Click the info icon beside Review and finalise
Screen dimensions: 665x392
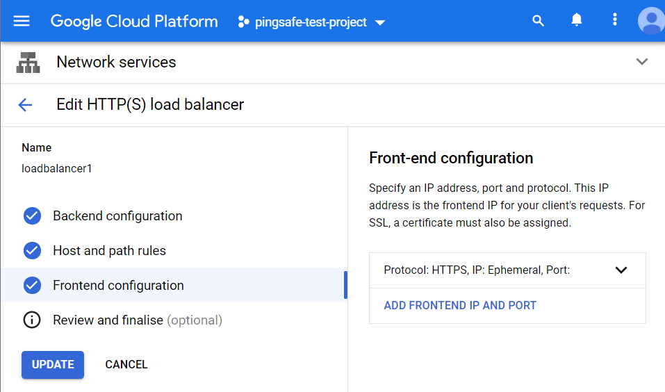[x=32, y=320]
